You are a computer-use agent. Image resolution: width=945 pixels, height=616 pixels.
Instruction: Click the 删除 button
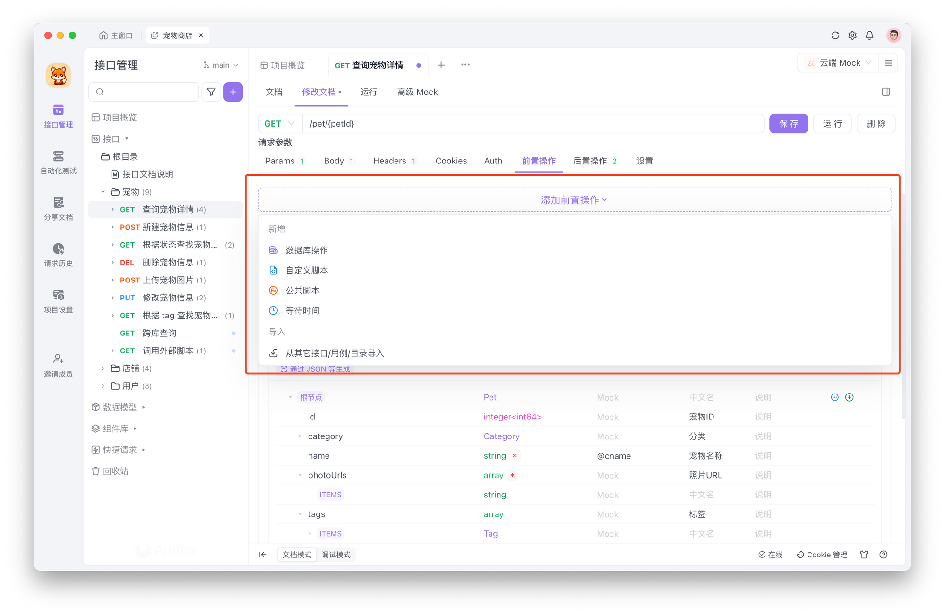tap(876, 124)
